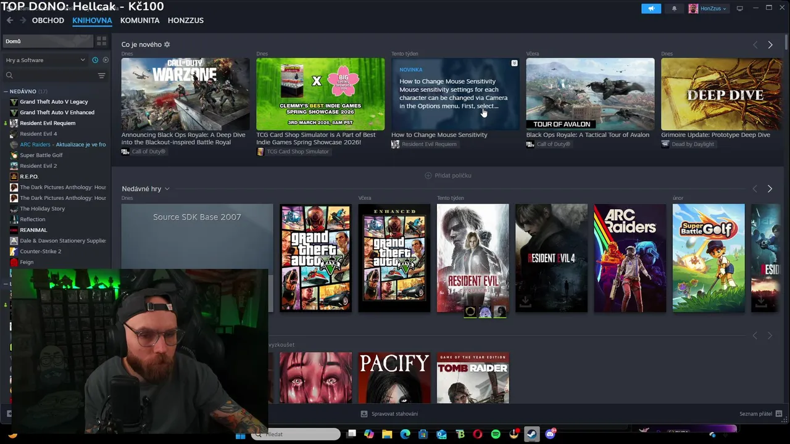
Task: Toggle ready-to-play filter play icon
Action: click(x=106, y=60)
